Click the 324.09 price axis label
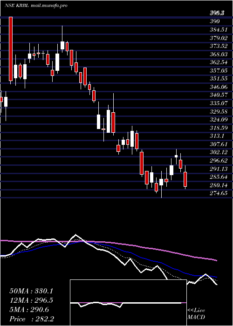The height and width of the screenshot is (326, 233). pos(218,120)
